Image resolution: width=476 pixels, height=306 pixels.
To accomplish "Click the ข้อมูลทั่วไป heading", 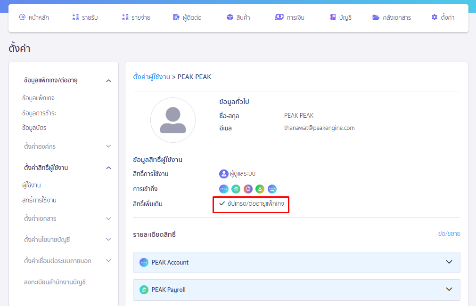I will click(x=234, y=102).
